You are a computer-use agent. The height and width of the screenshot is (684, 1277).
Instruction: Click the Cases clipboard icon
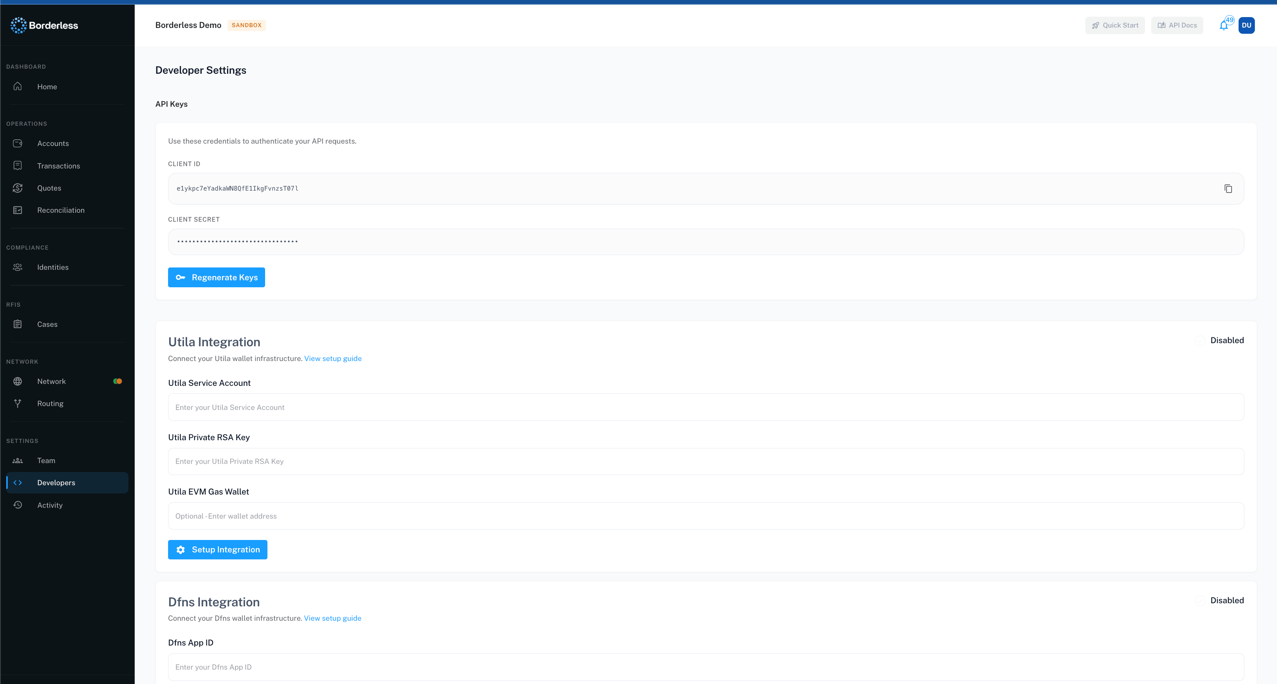[x=18, y=324]
